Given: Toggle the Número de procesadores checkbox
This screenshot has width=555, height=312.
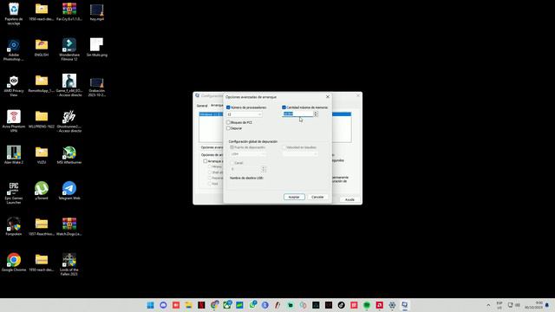Looking at the screenshot, I should click(228, 107).
